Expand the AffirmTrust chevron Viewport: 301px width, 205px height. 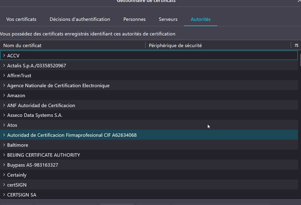point(4,75)
